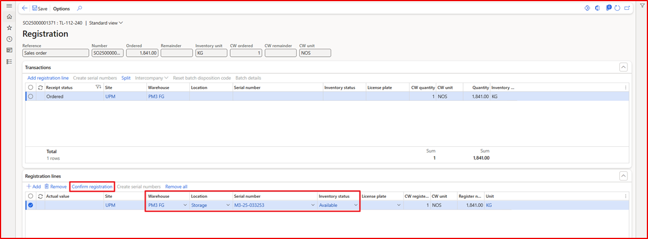Open Recent clock icon in sidebar
The height and width of the screenshot is (239, 648).
(x=9, y=39)
